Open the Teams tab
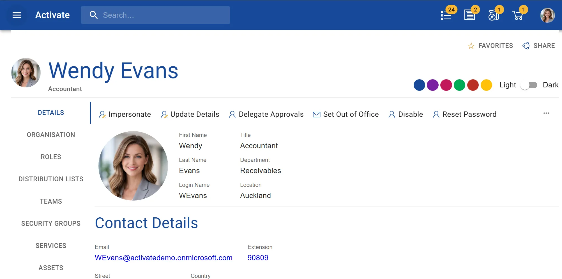 [x=51, y=201]
